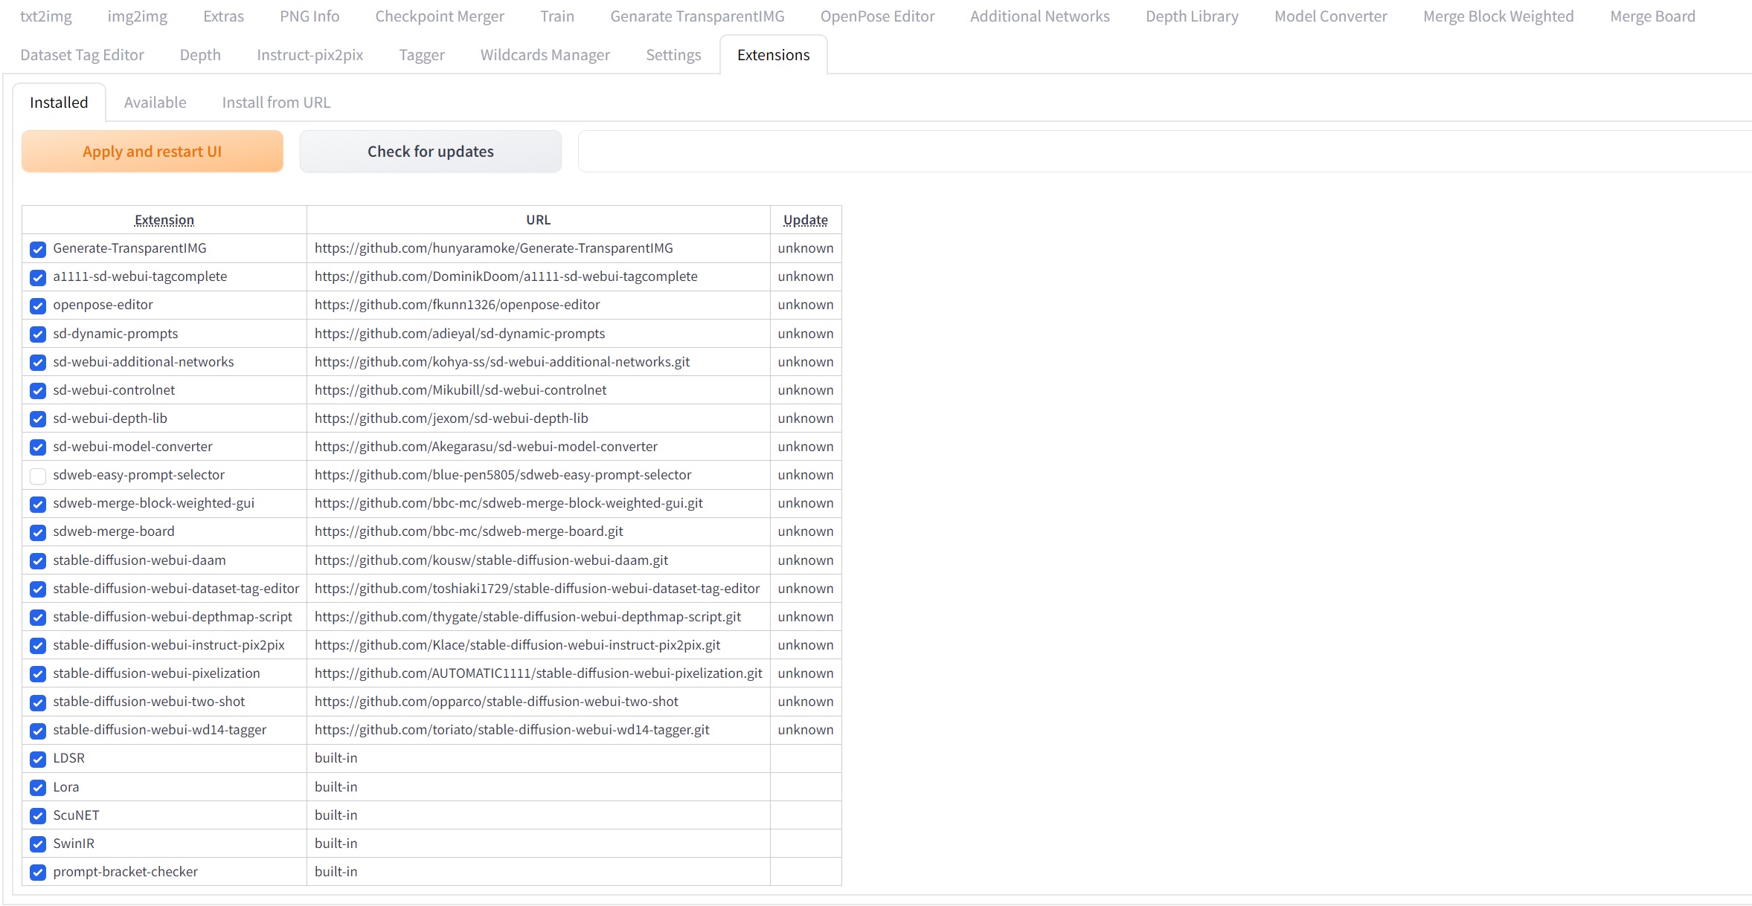Viewport: 1752px width, 906px height.
Task: Open the PNG Info tab
Action: point(309,16)
